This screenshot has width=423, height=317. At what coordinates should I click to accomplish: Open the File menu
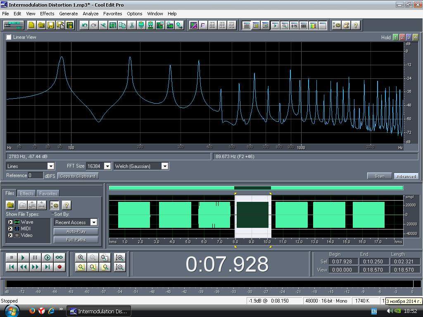click(5, 14)
